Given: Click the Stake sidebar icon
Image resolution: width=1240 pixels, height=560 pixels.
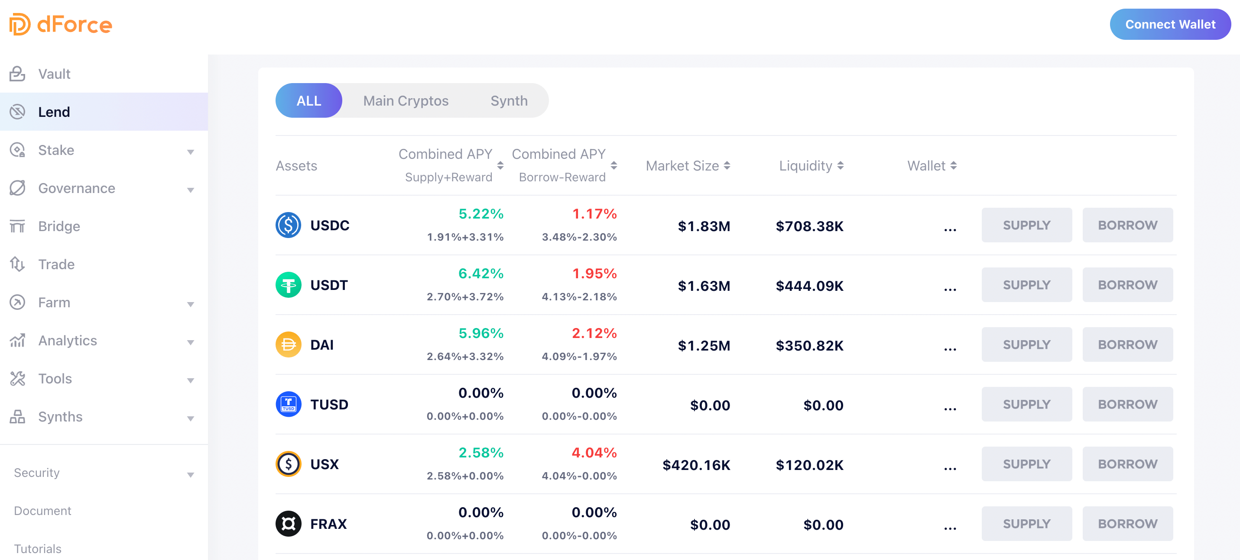Looking at the screenshot, I should point(17,149).
